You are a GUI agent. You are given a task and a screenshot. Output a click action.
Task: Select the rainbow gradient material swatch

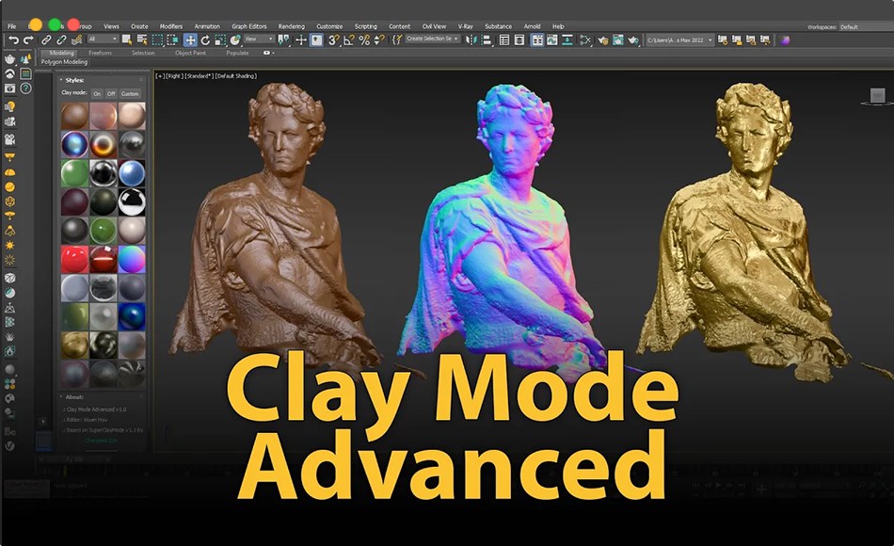point(131,260)
